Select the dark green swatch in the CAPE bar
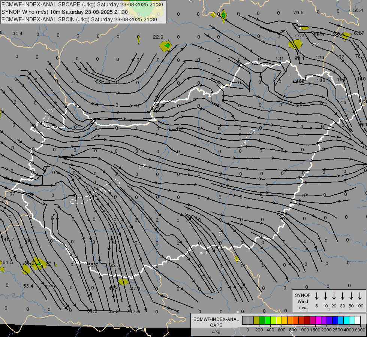Image resolution: width=367 pixels, height=337 pixels. click(262, 320)
